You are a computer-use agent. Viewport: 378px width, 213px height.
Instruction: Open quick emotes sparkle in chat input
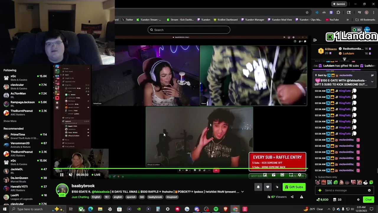[x=320, y=190]
